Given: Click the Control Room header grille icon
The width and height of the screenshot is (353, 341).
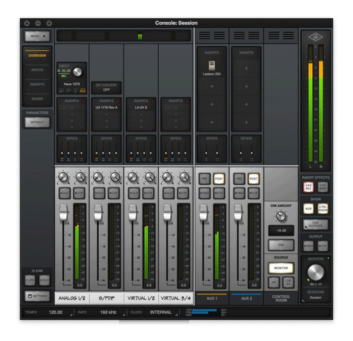Looking at the screenshot, I should (281, 35).
